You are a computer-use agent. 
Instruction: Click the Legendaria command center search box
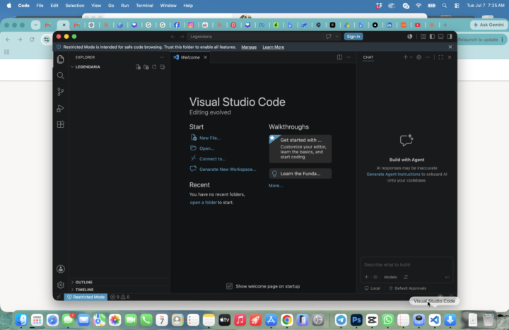pyautogui.click(x=256, y=36)
